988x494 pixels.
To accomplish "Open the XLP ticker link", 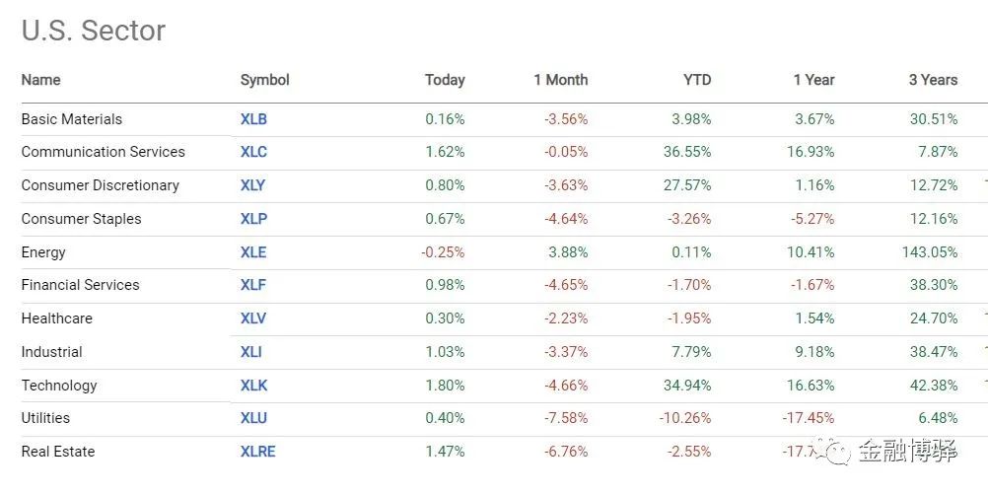I will [252, 219].
